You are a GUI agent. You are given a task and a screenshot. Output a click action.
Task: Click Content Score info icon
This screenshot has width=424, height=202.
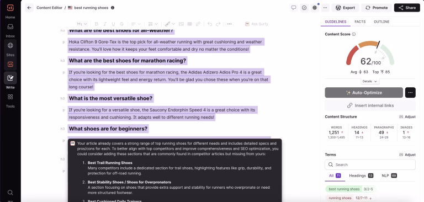coord(354,34)
